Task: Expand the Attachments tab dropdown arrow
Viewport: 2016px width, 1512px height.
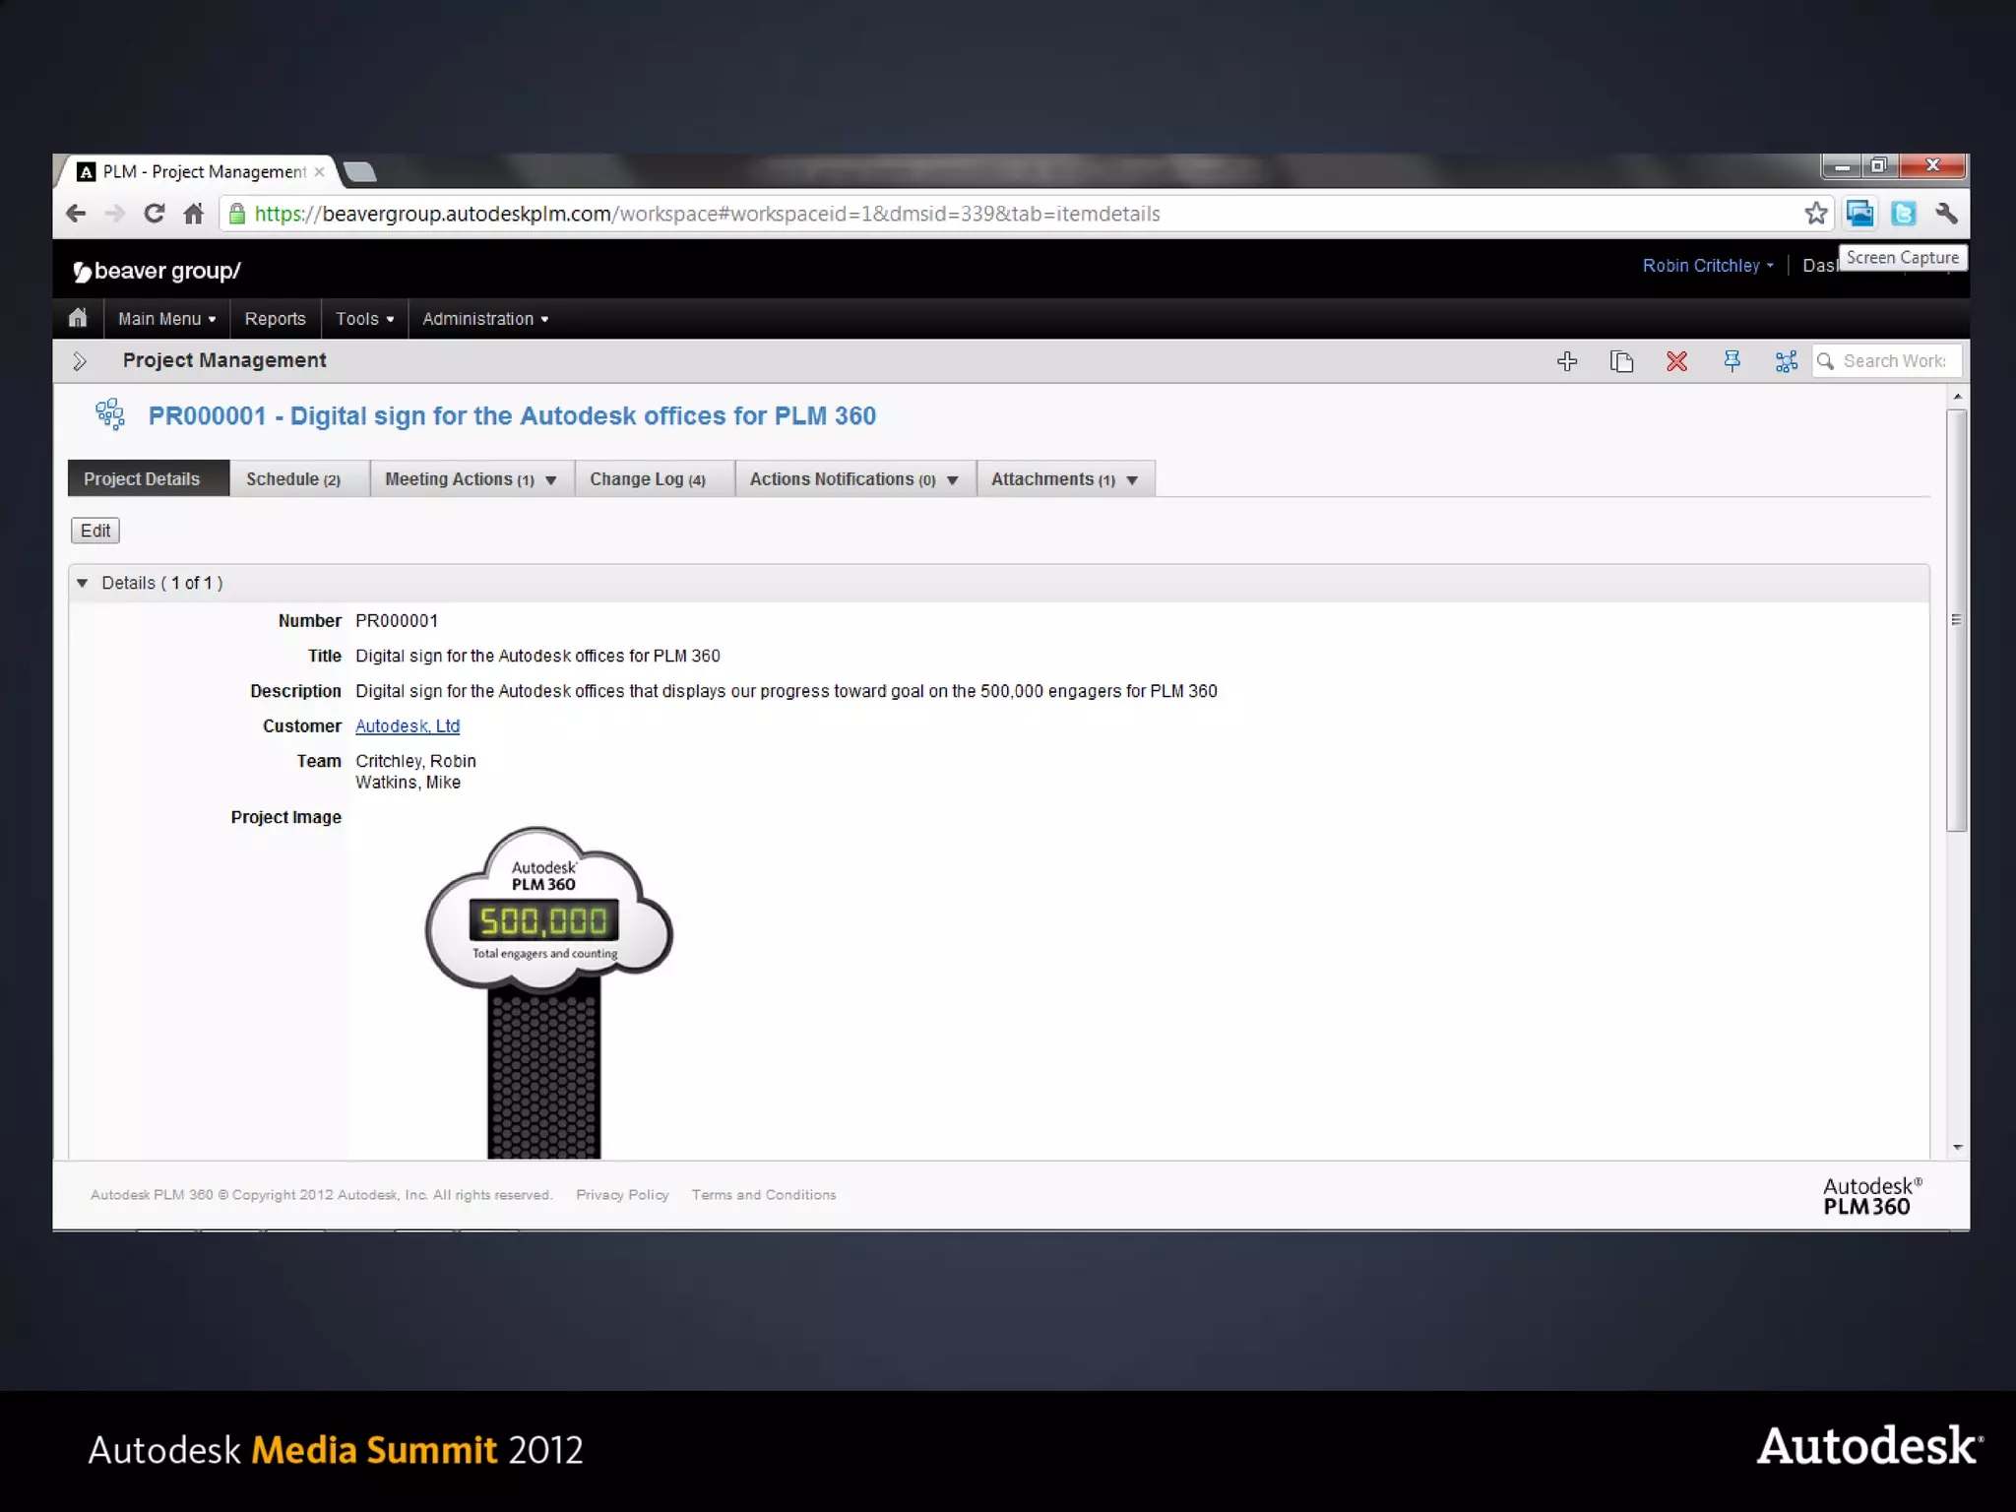Action: (1132, 480)
